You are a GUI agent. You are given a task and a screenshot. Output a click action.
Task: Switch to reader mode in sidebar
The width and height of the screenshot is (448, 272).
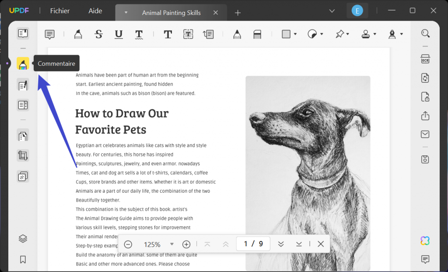(23, 33)
